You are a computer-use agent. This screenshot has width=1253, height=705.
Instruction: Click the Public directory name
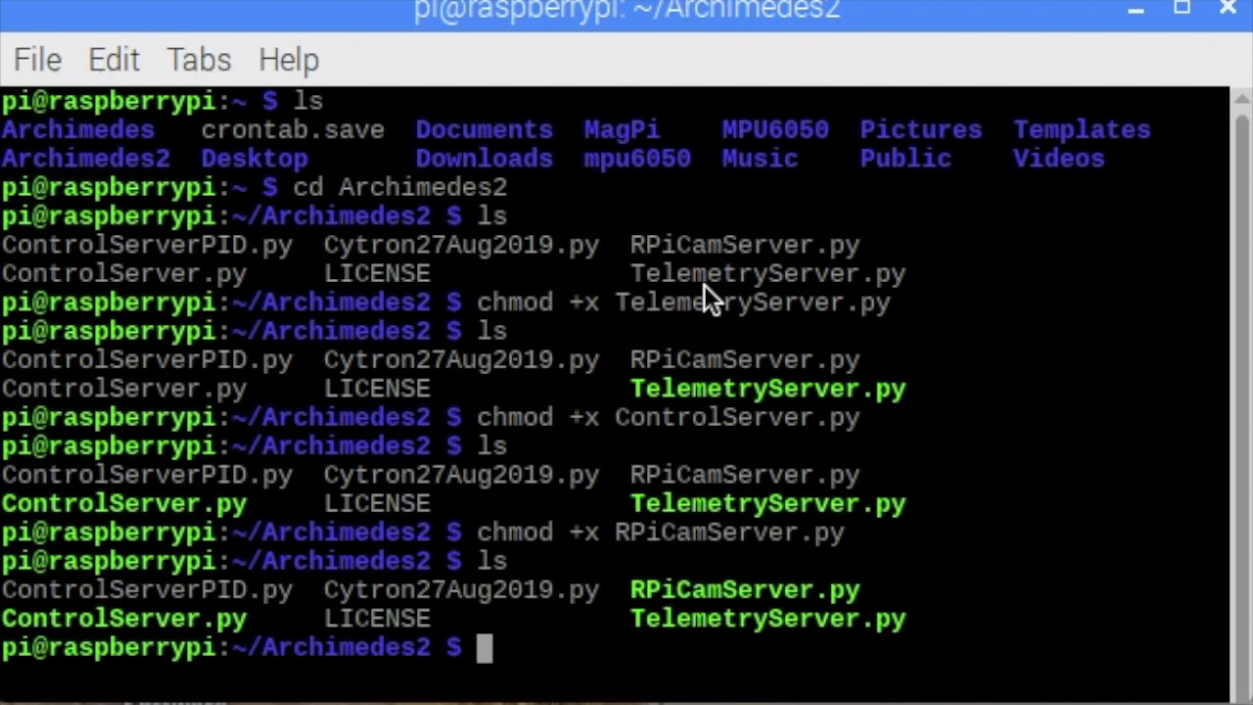pos(905,159)
